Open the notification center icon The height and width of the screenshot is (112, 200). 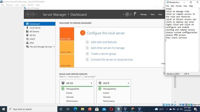(195, 109)
